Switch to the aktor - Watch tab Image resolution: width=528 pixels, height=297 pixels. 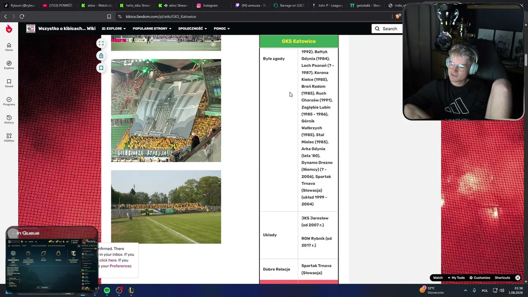coord(97,5)
